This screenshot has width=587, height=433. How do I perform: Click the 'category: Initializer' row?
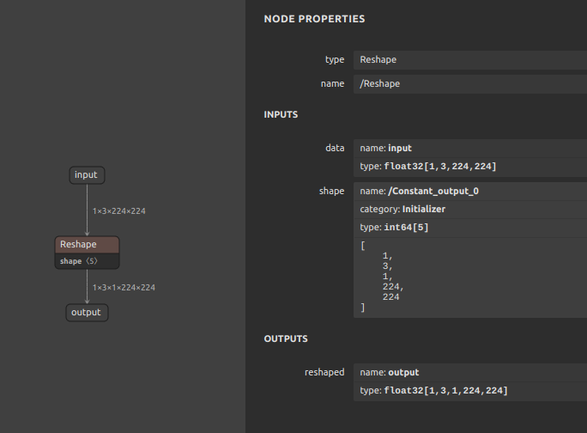pos(470,209)
